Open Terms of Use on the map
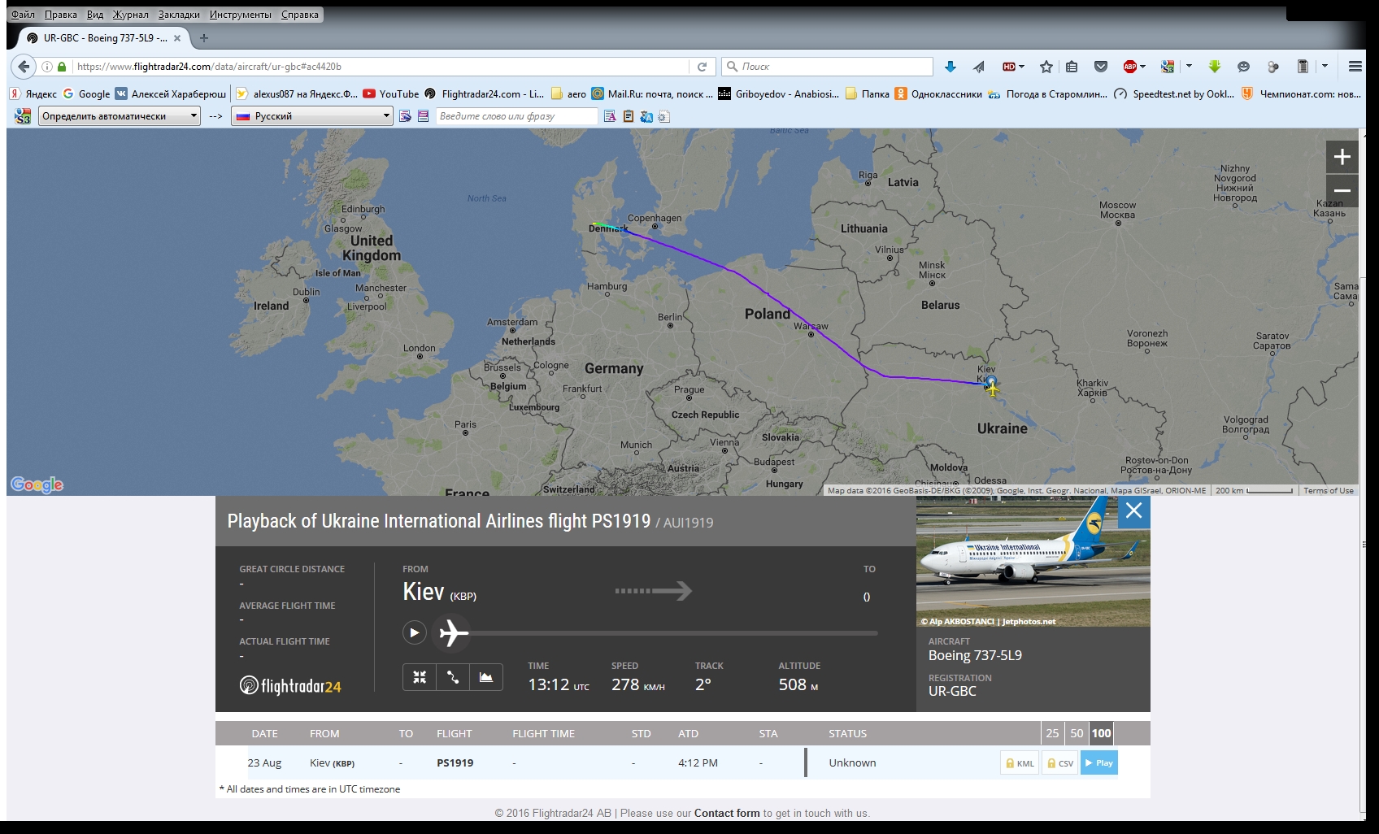This screenshot has height=834, width=1379. (x=1328, y=490)
